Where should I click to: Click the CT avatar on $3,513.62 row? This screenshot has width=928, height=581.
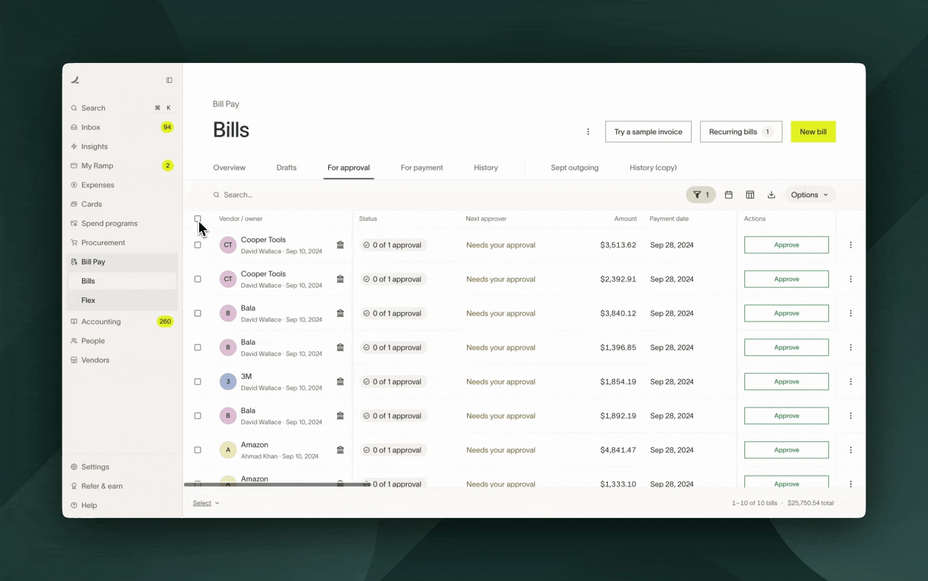tap(228, 245)
